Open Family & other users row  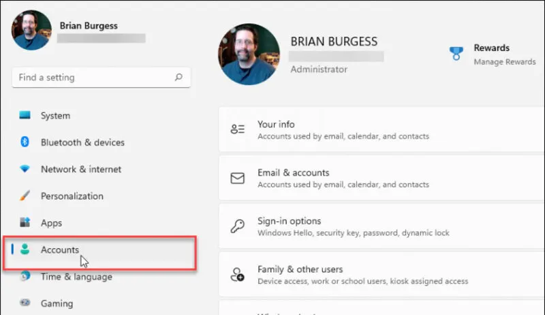(x=381, y=275)
